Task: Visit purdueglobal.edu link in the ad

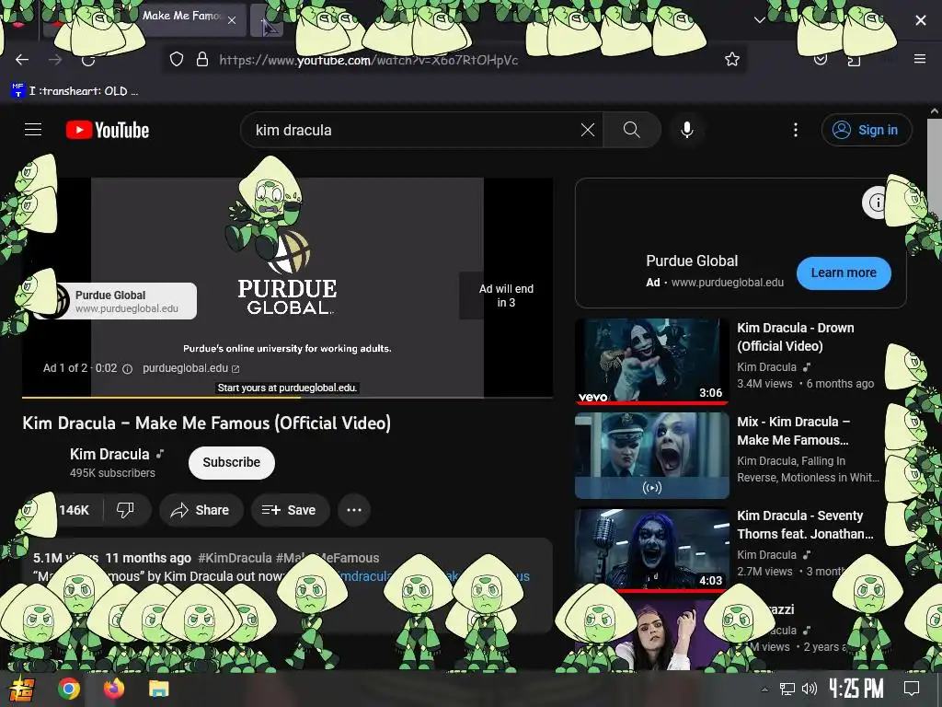Action: [190, 368]
